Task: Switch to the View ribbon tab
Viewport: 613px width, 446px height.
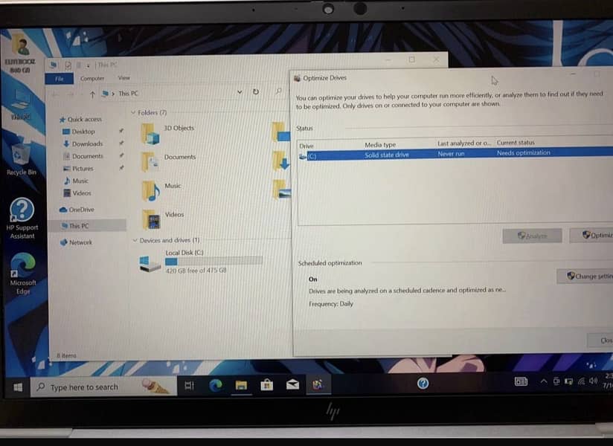Action: (x=123, y=78)
